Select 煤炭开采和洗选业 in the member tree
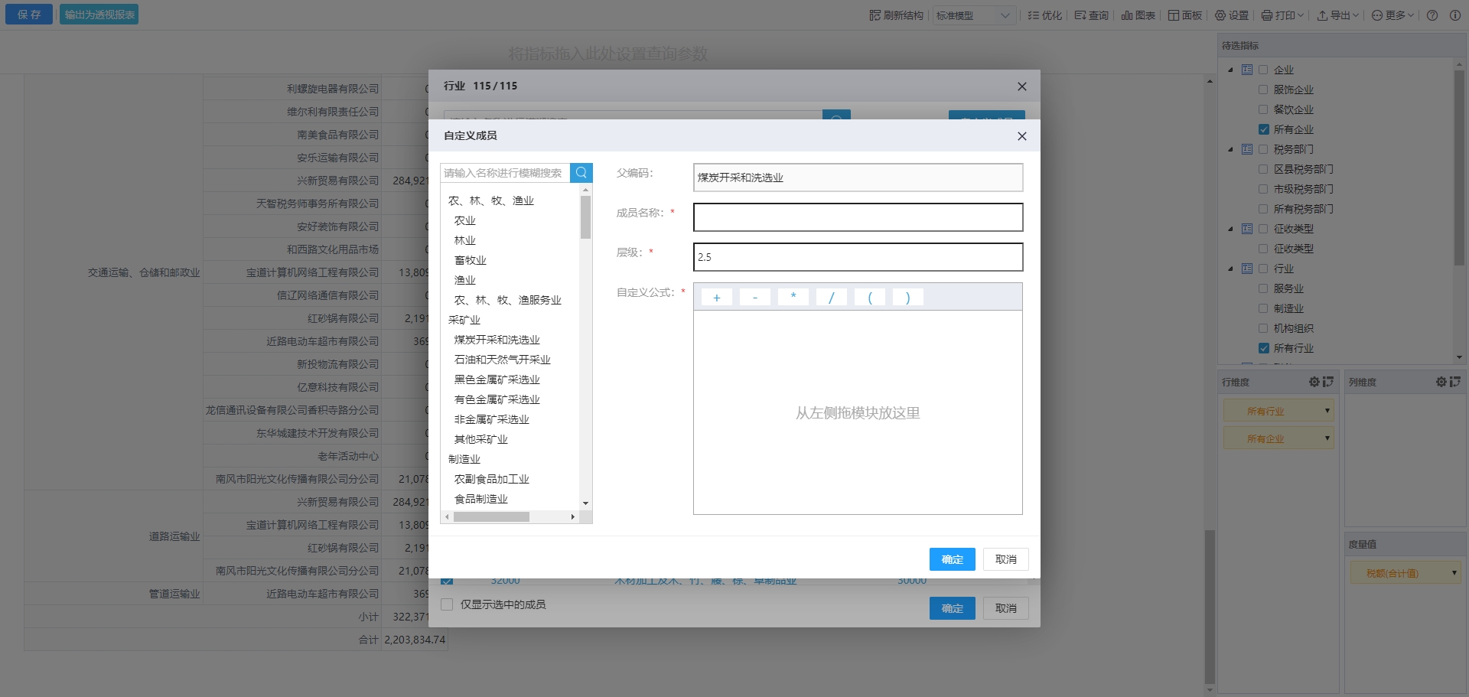The image size is (1469, 697). tap(497, 340)
